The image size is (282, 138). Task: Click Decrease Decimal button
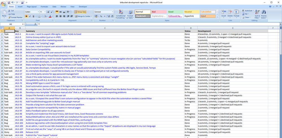coord(112,16)
